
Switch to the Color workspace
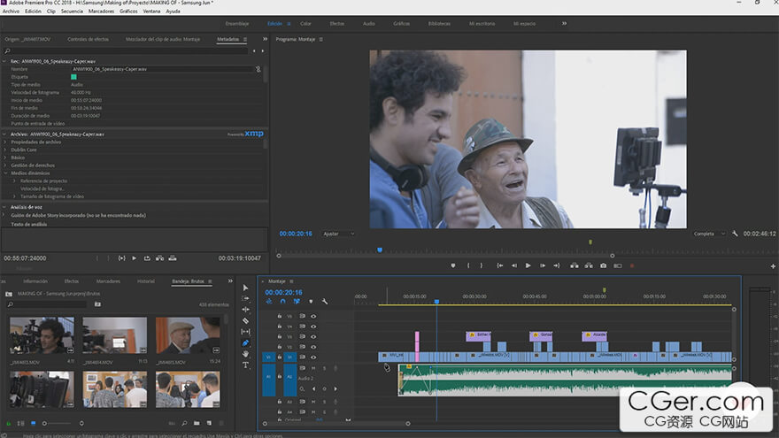[x=305, y=23]
